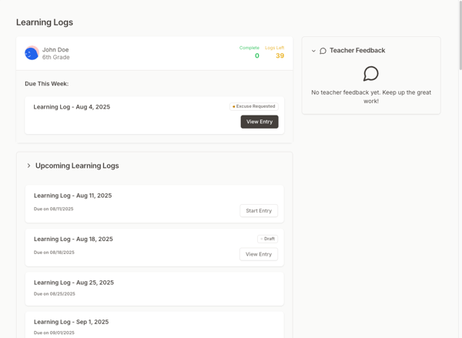
Task: Click the Learning Log - Aug 4, 2025 title
Action: point(72,107)
